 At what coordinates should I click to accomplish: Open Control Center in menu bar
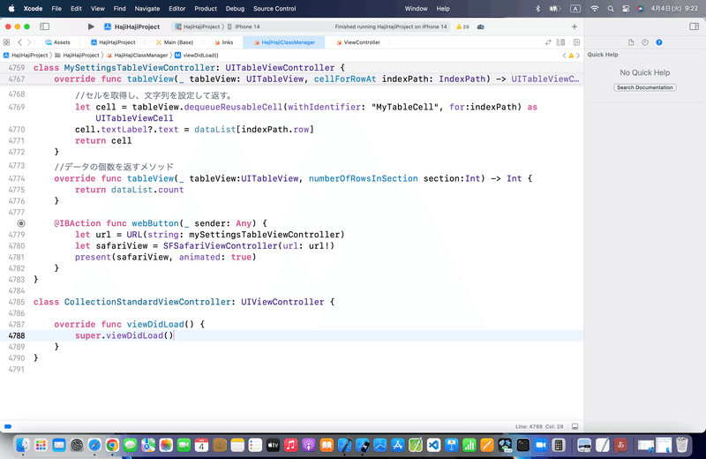click(626, 9)
